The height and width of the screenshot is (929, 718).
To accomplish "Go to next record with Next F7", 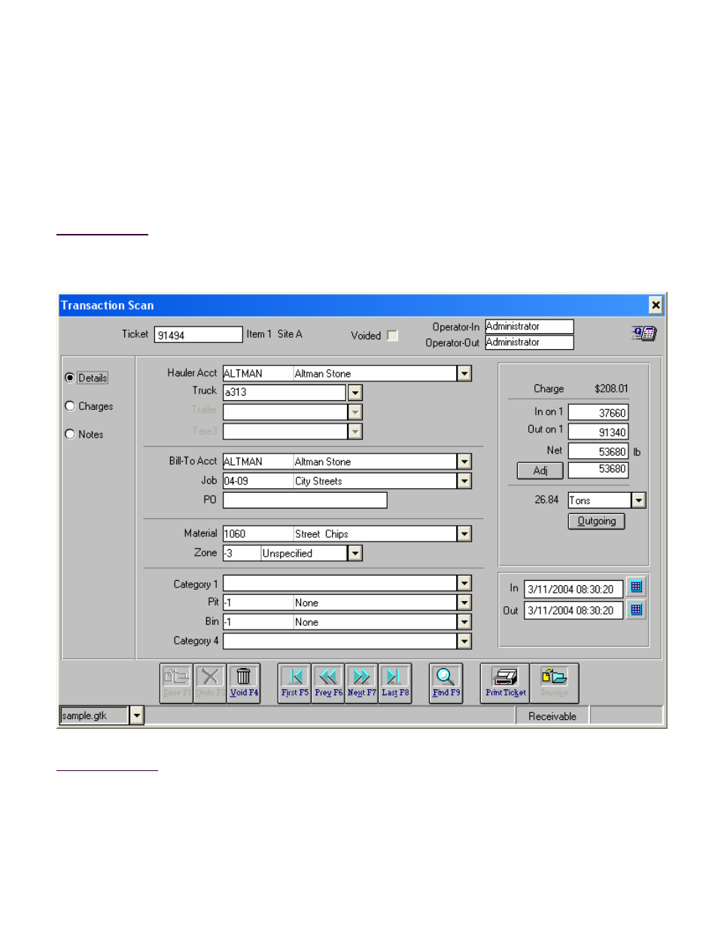I will click(x=361, y=683).
